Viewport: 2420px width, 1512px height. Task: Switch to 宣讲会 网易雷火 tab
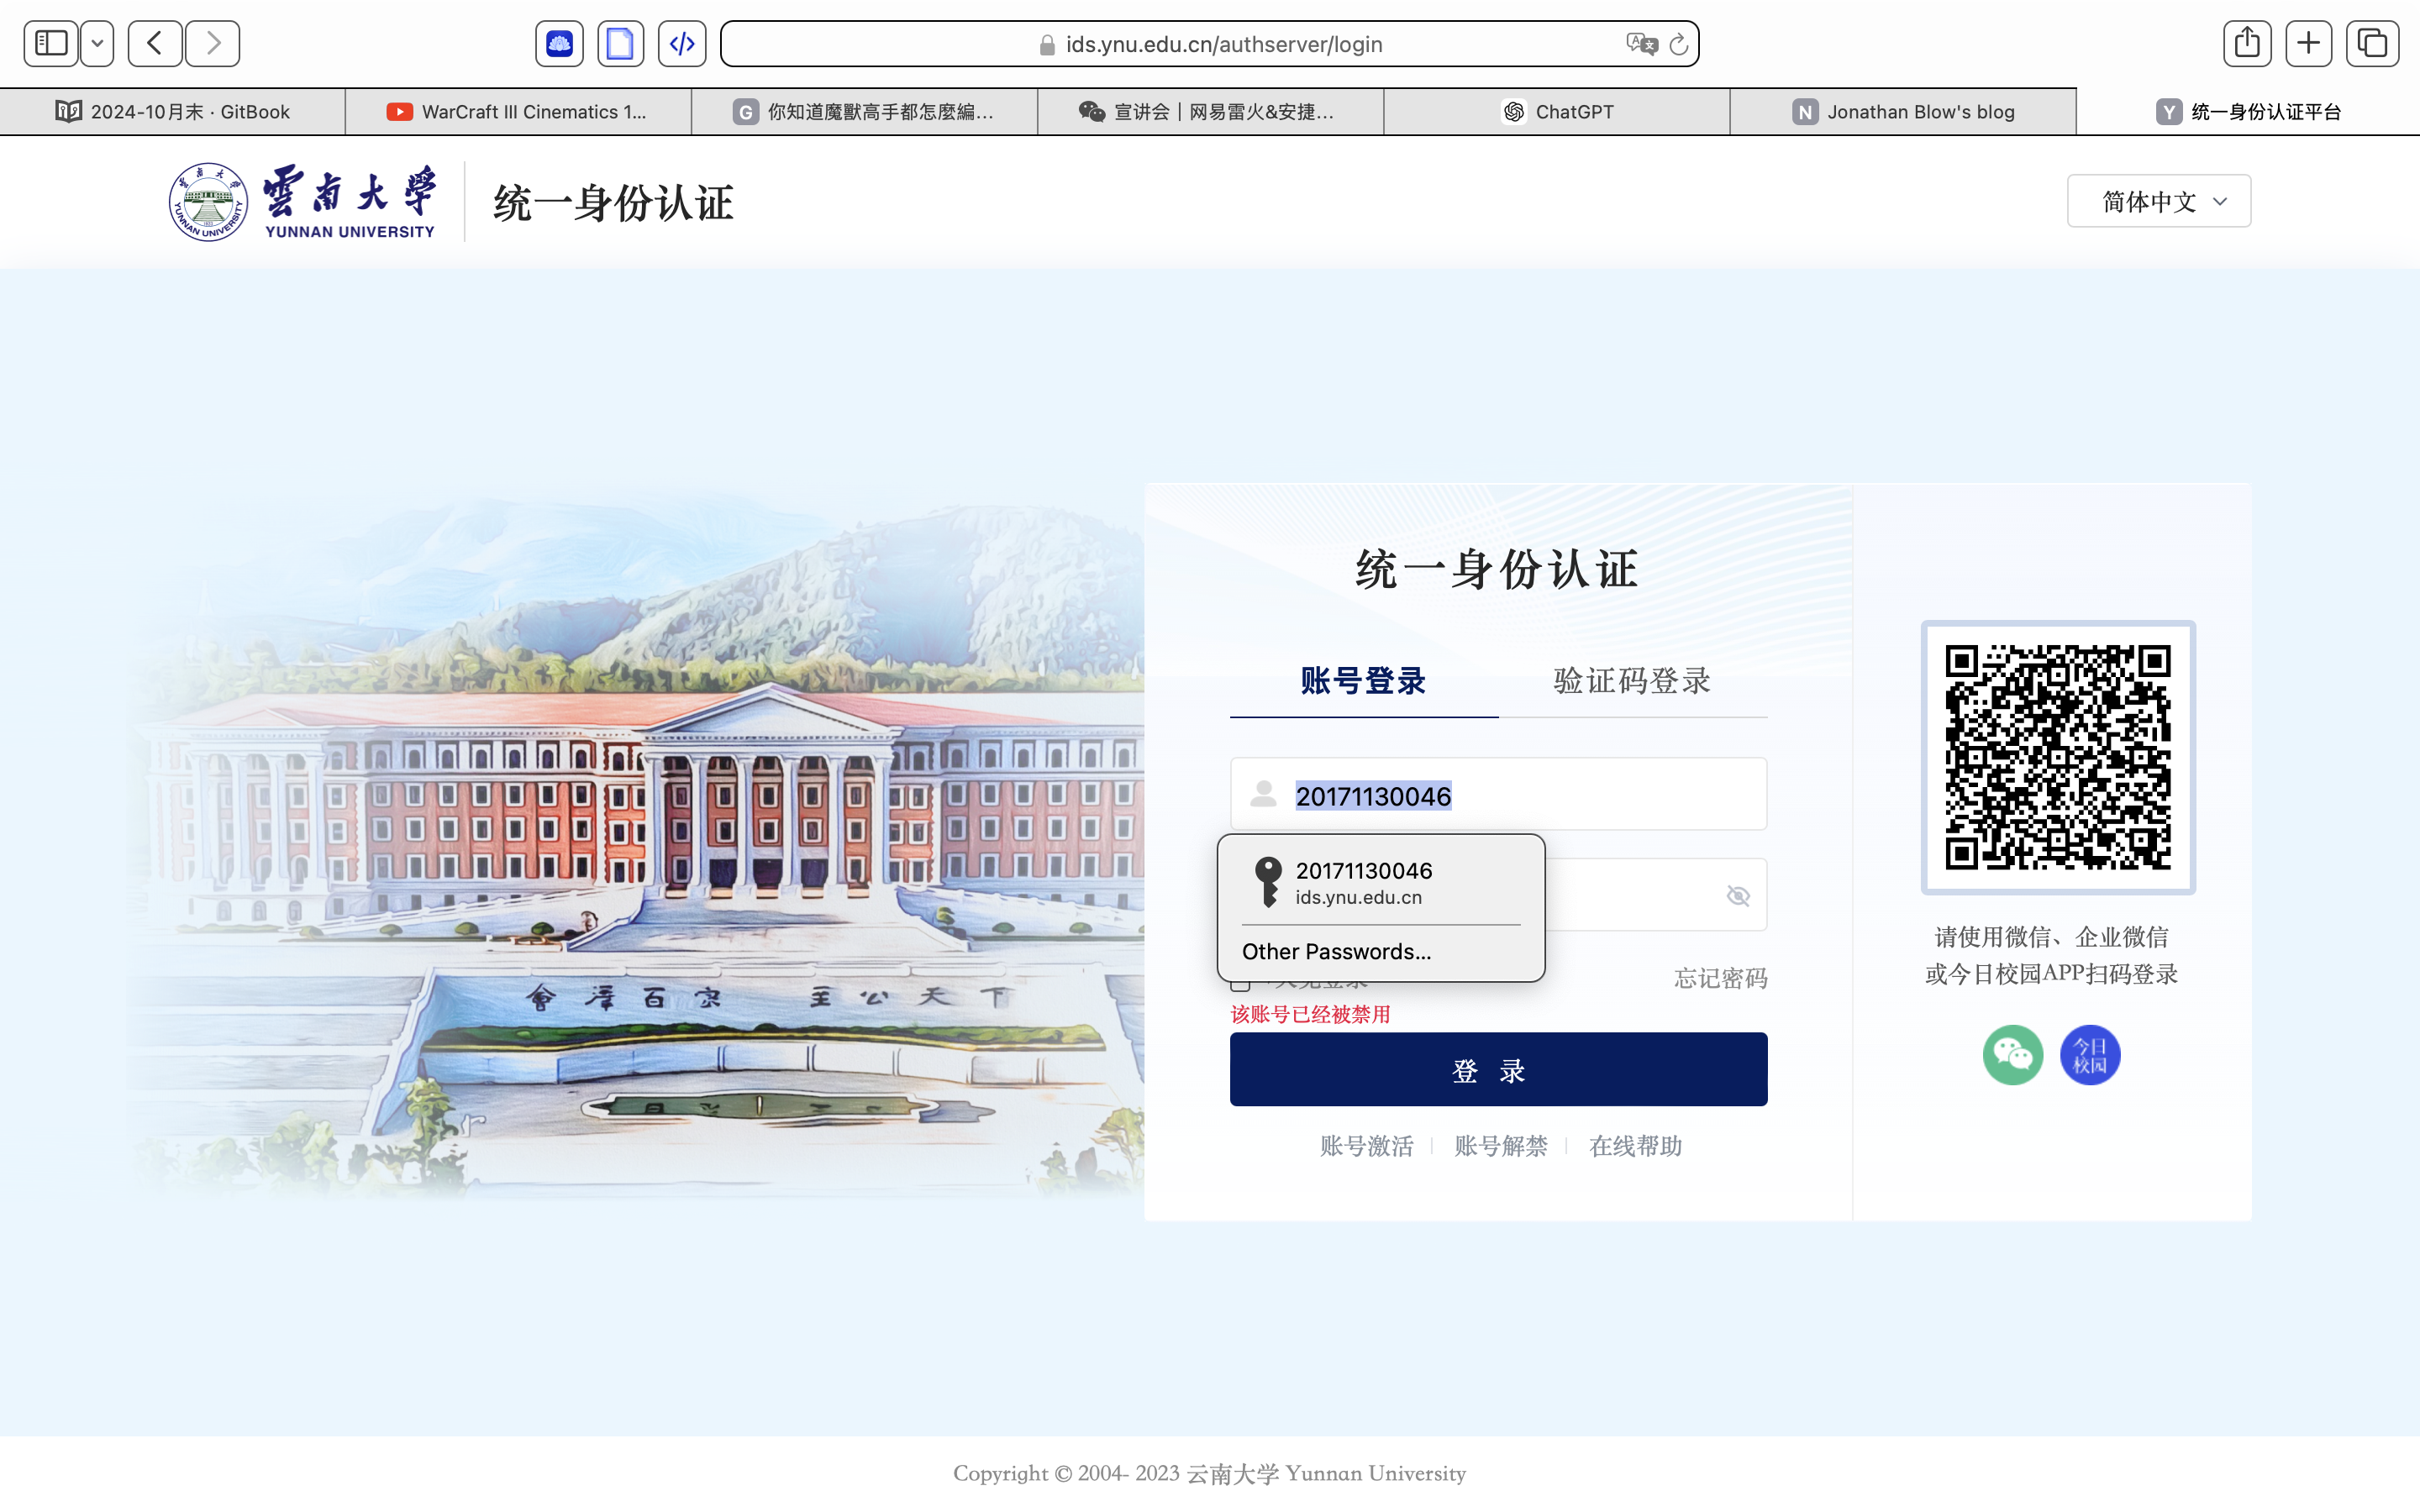point(1210,111)
